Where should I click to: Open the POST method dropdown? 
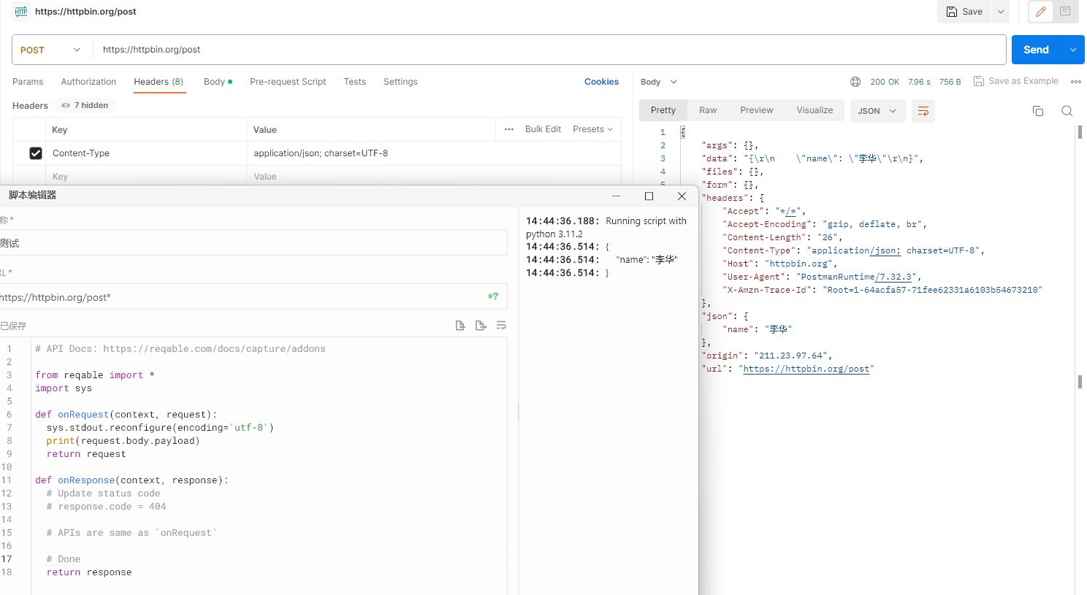(x=50, y=50)
